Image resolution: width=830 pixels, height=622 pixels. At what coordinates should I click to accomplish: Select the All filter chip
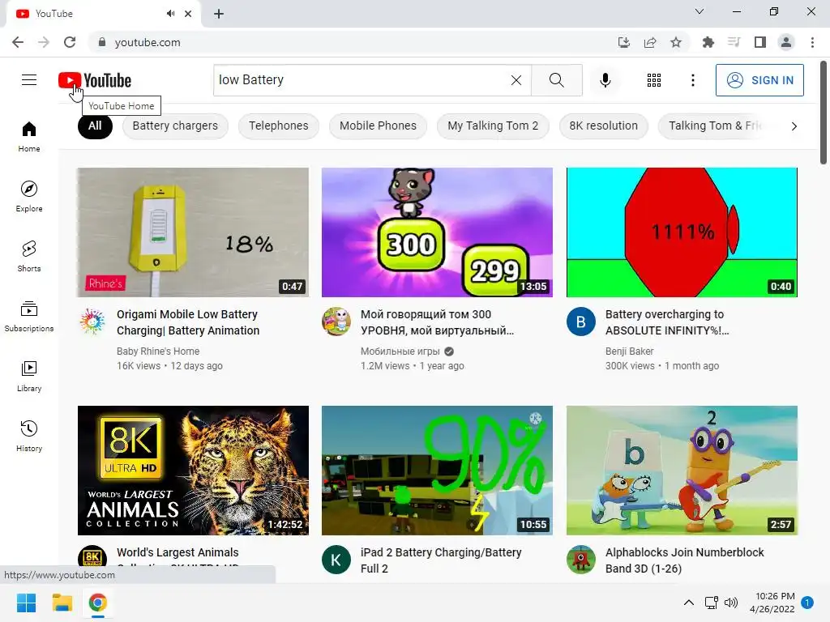[95, 126]
